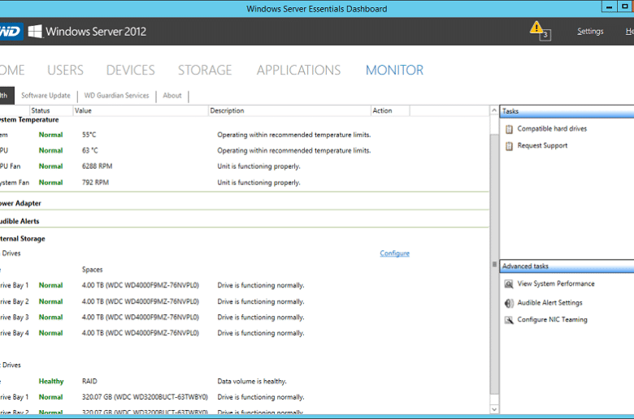Open the Request Support task
The height and width of the screenshot is (419, 634).
[542, 146]
